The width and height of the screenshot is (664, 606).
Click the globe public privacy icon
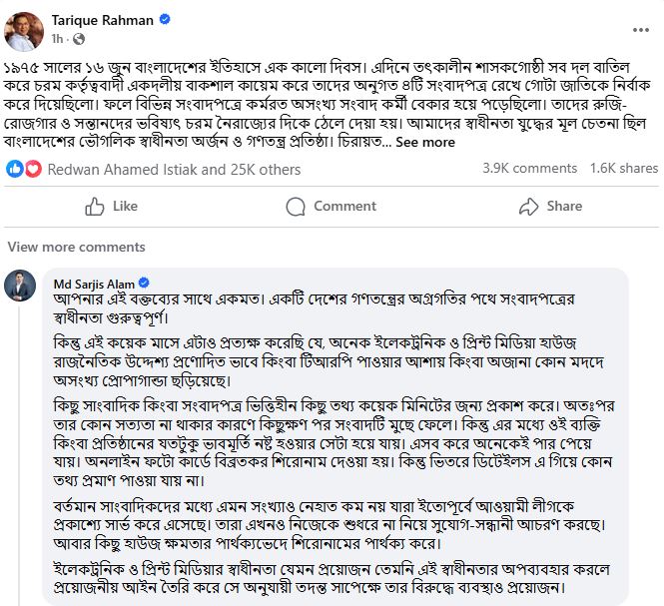coord(78,39)
